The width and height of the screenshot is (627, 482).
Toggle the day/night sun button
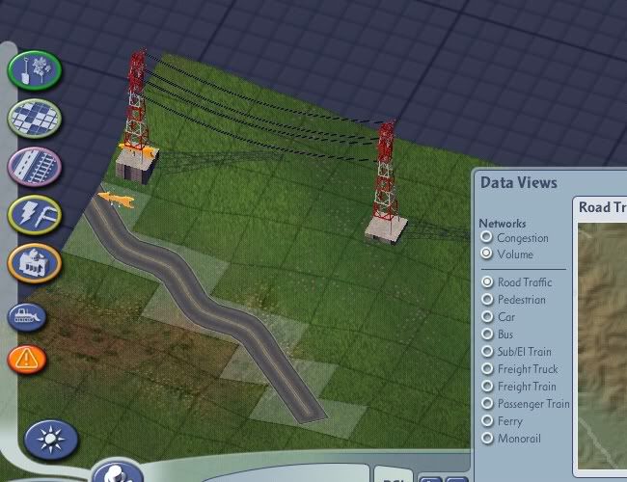tap(51, 440)
